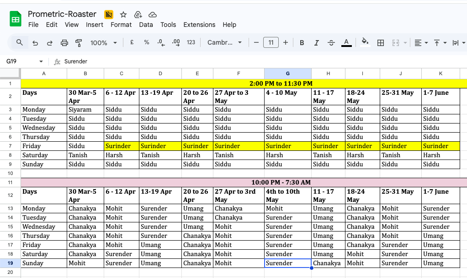Increase font size with plus button
The image size is (467, 278).
pos(285,42)
